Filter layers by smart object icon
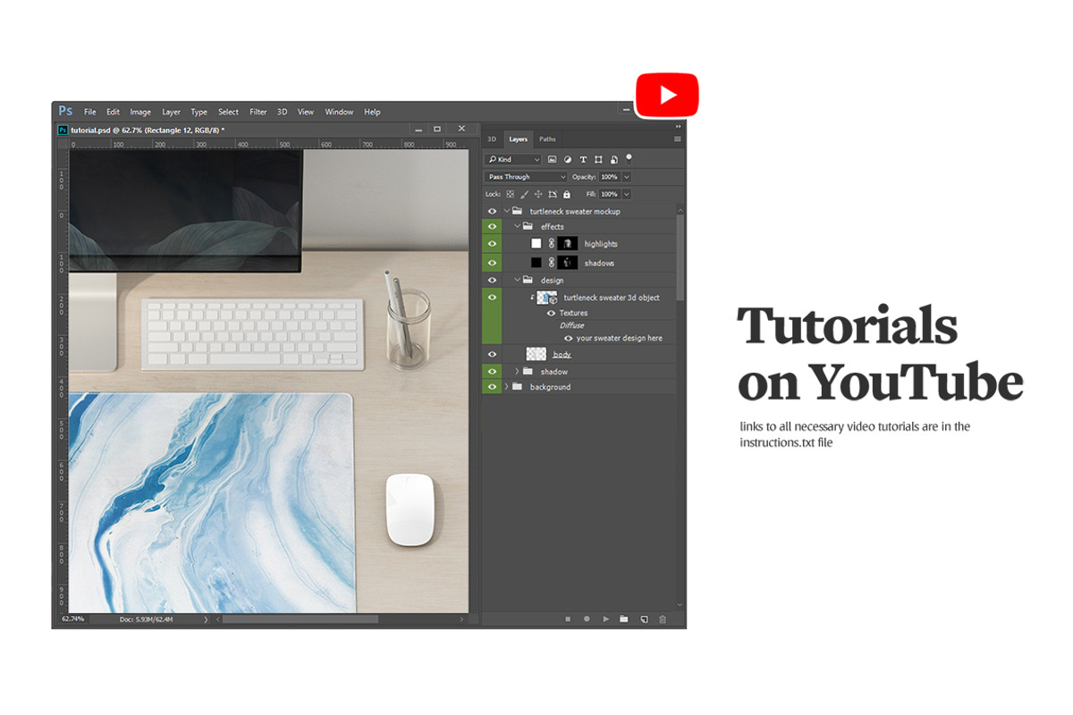1073x715 pixels. (x=613, y=159)
